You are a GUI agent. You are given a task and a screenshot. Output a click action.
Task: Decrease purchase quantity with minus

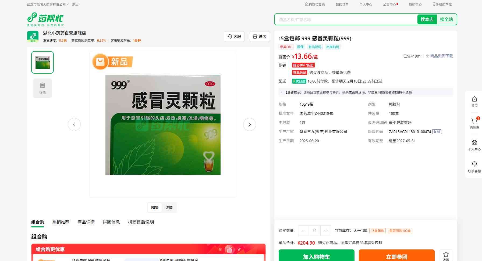[304, 231]
